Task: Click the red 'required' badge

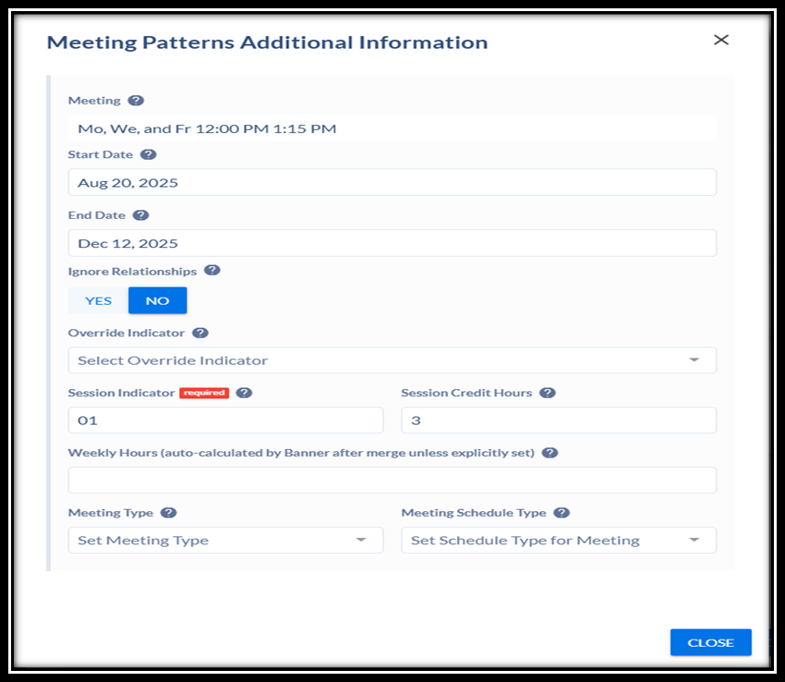Action: (x=204, y=393)
